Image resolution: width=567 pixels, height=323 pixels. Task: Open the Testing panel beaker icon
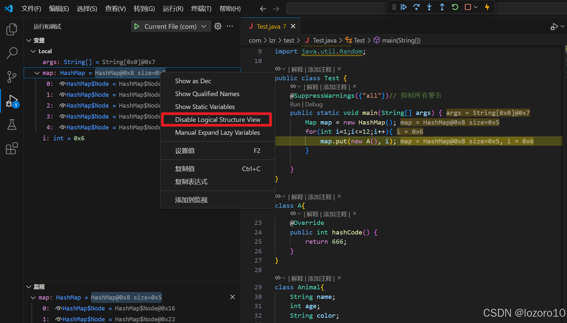[12, 125]
